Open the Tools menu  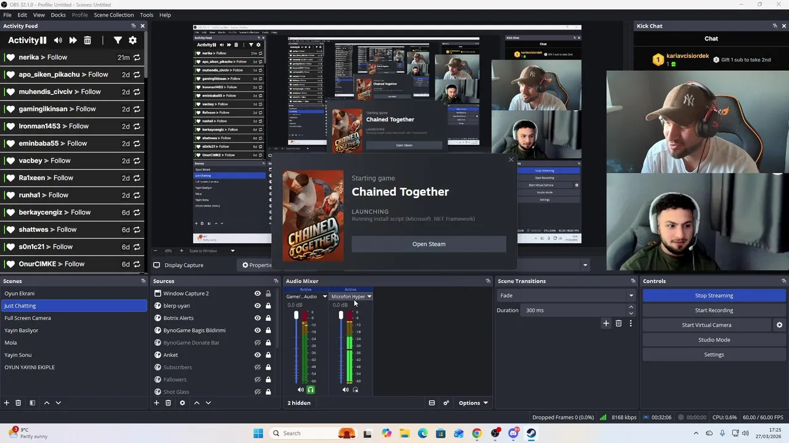(x=147, y=15)
